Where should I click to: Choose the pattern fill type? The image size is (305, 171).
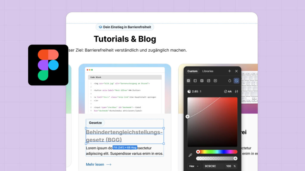click(x=203, y=80)
